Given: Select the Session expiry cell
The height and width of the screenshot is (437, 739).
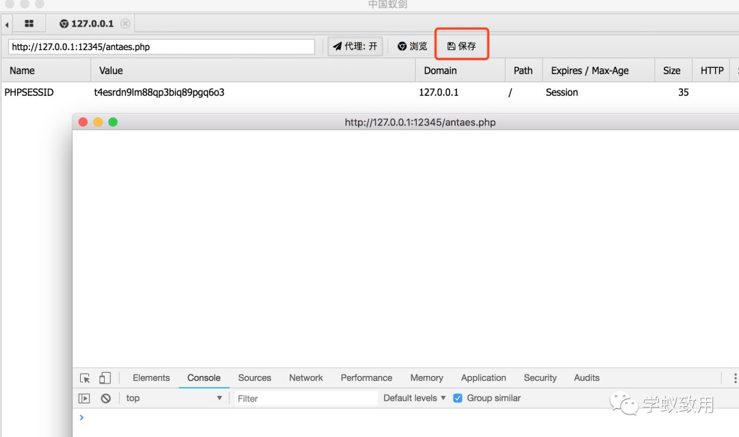Looking at the screenshot, I should click(562, 92).
